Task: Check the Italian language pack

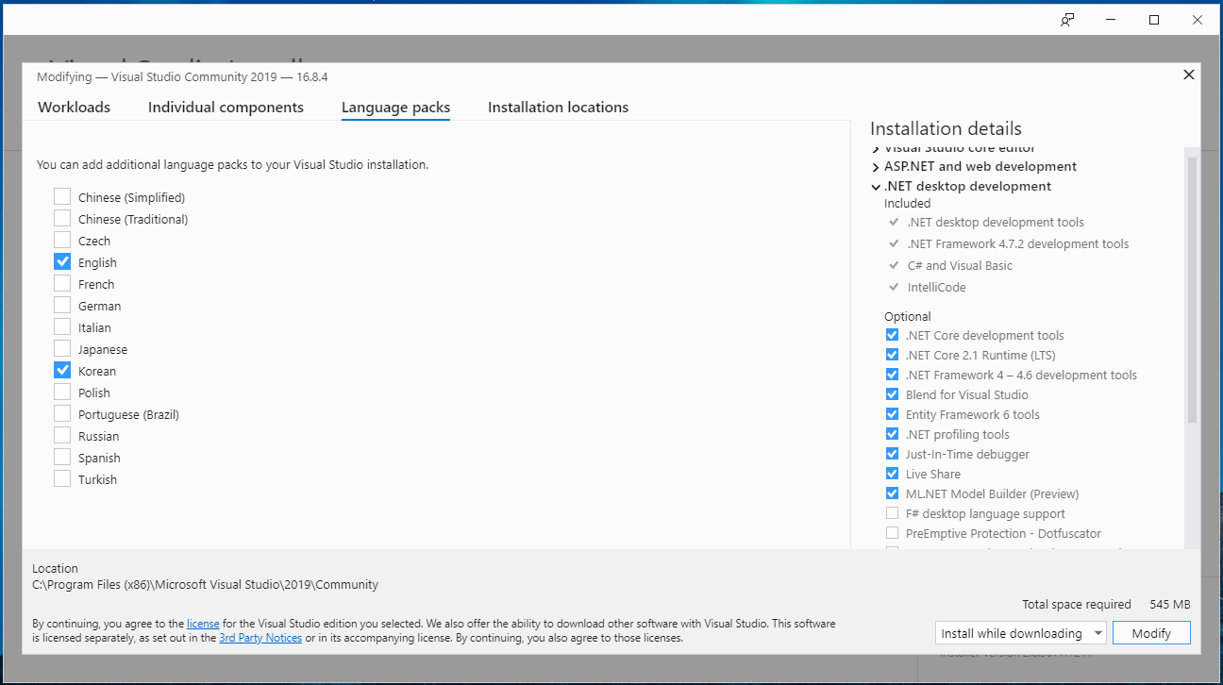Action: tap(62, 327)
